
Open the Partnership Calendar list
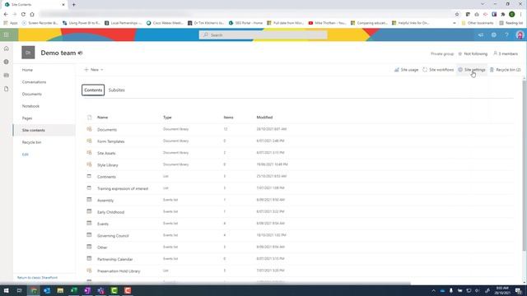coord(115,259)
